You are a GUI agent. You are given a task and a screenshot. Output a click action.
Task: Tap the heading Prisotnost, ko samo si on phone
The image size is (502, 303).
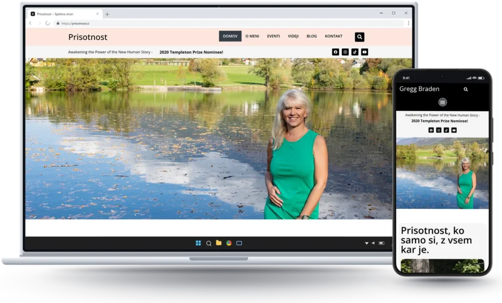(436, 240)
